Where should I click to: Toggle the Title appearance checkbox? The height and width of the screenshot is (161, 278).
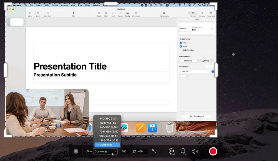tap(181, 43)
